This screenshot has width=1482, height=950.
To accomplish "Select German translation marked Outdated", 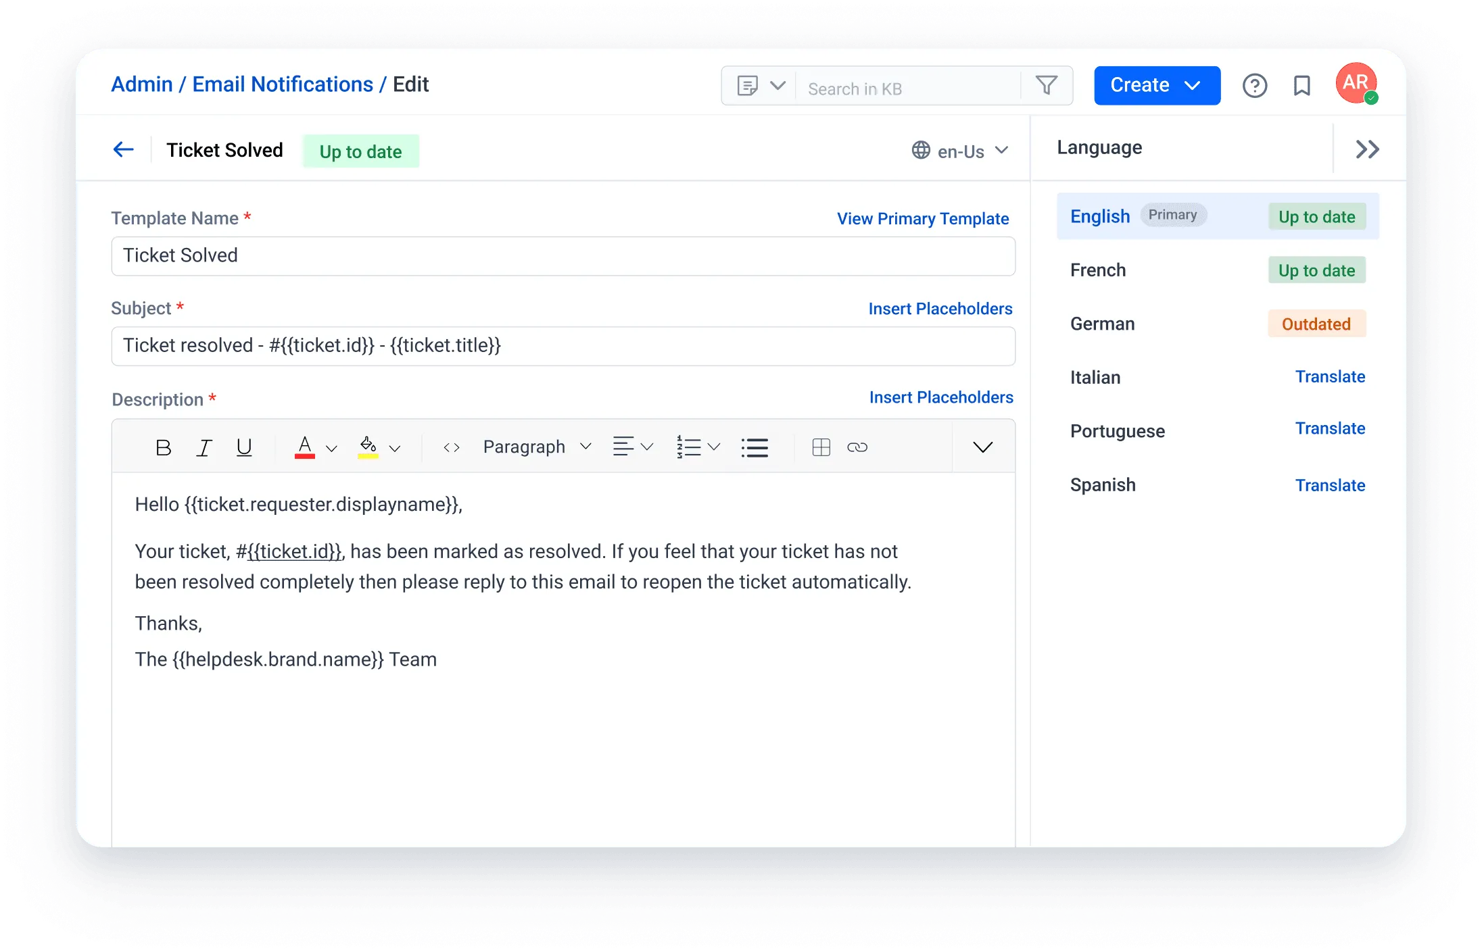I will click(1316, 324).
